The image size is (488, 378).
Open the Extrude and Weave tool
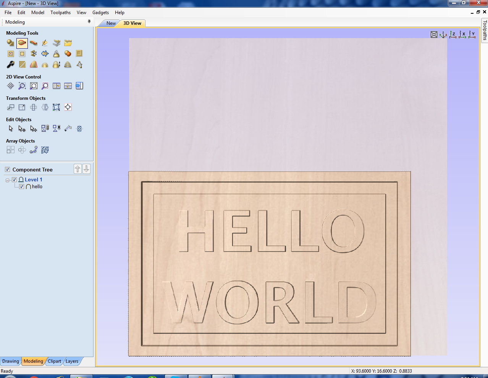[x=34, y=43]
